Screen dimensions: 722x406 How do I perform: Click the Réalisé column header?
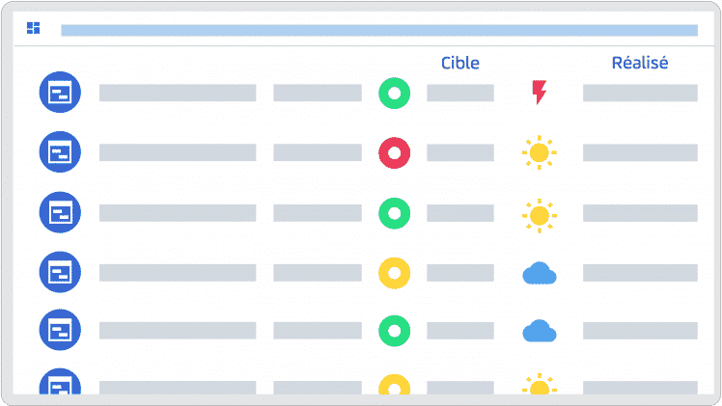(640, 63)
